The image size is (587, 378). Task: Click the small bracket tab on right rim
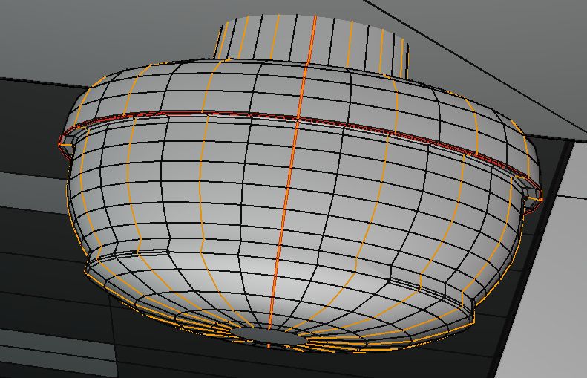pos(528,193)
